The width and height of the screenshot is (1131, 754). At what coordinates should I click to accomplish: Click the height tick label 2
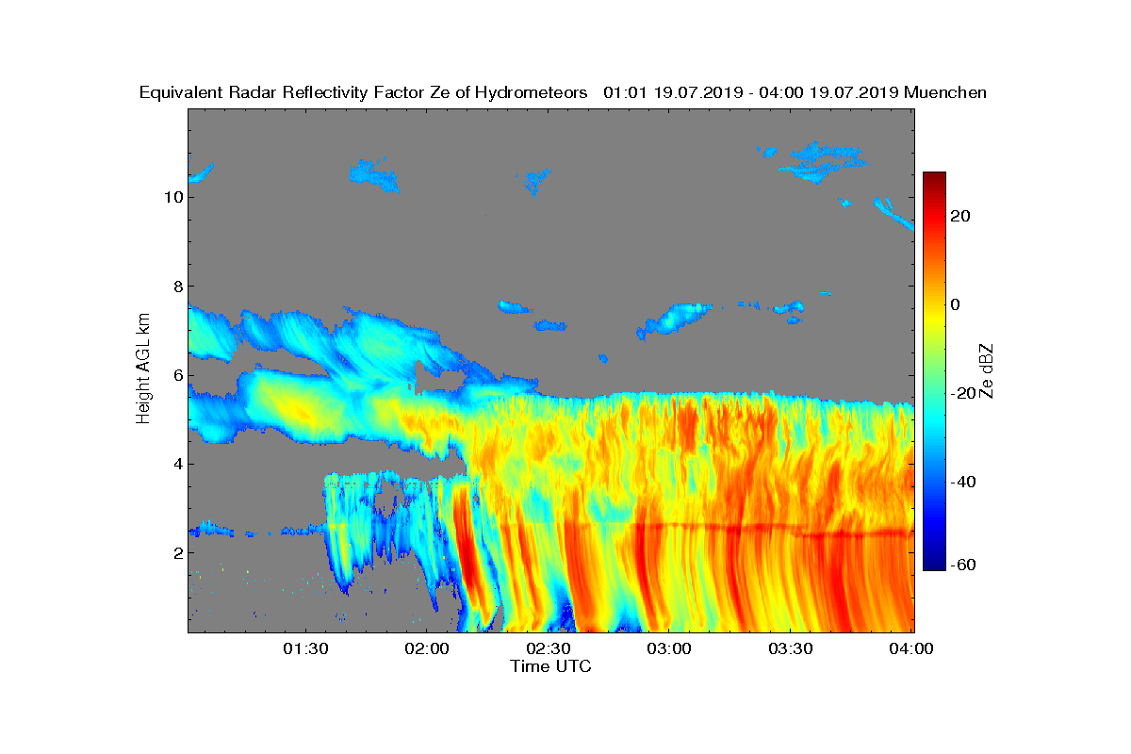[177, 552]
